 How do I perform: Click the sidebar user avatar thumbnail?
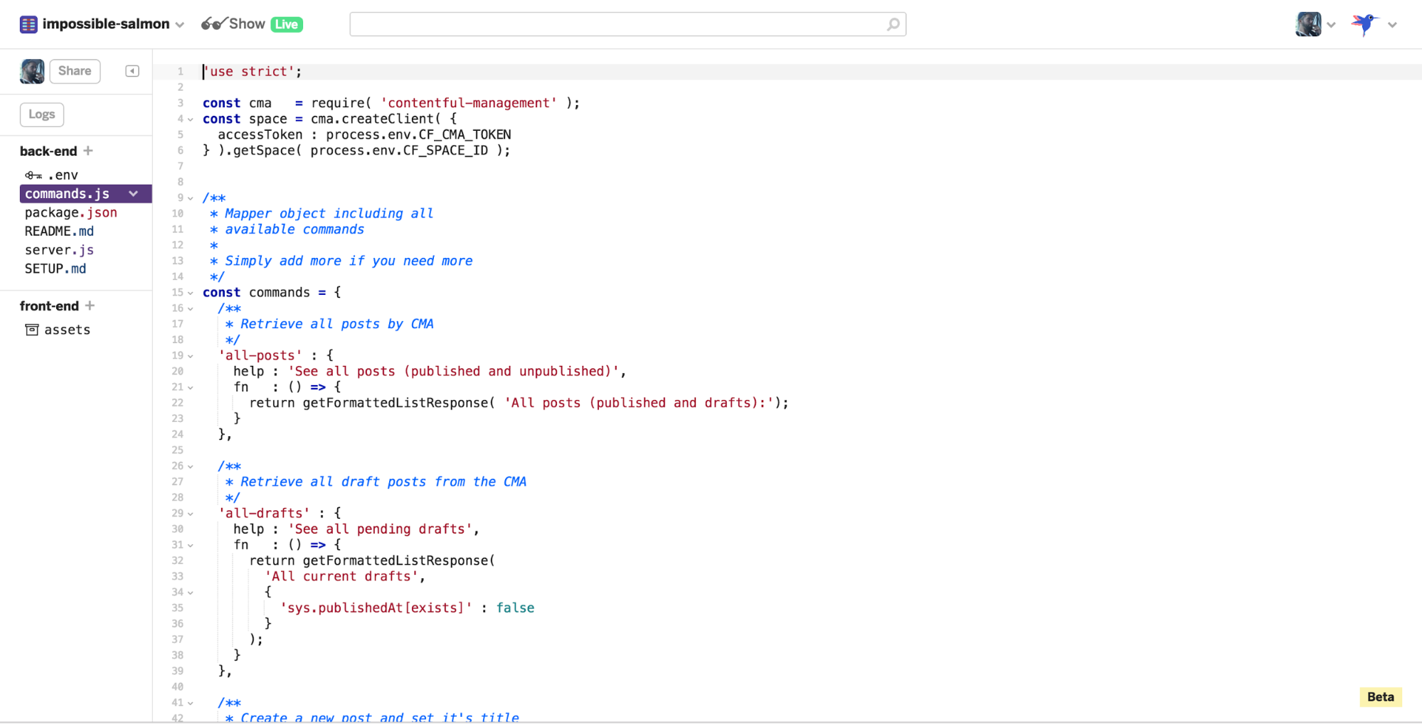(32, 71)
